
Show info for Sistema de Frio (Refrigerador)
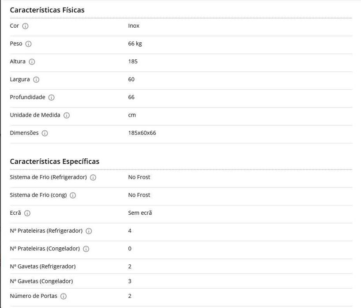[x=93, y=177]
